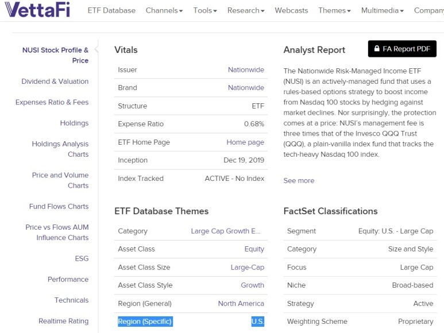Screen dimensions: 444x333
Task: Click the 0.68% expense ratio value
Action: click(x=254, y=124)
